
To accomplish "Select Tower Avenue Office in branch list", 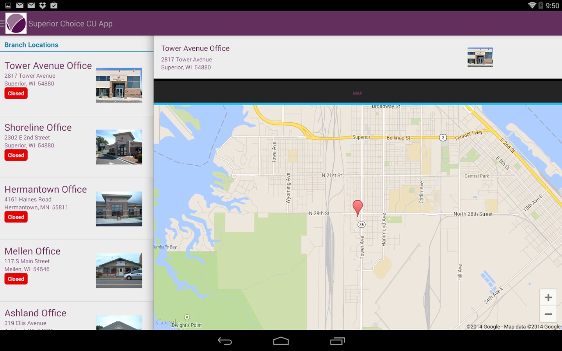I will [x=76, y=85].
